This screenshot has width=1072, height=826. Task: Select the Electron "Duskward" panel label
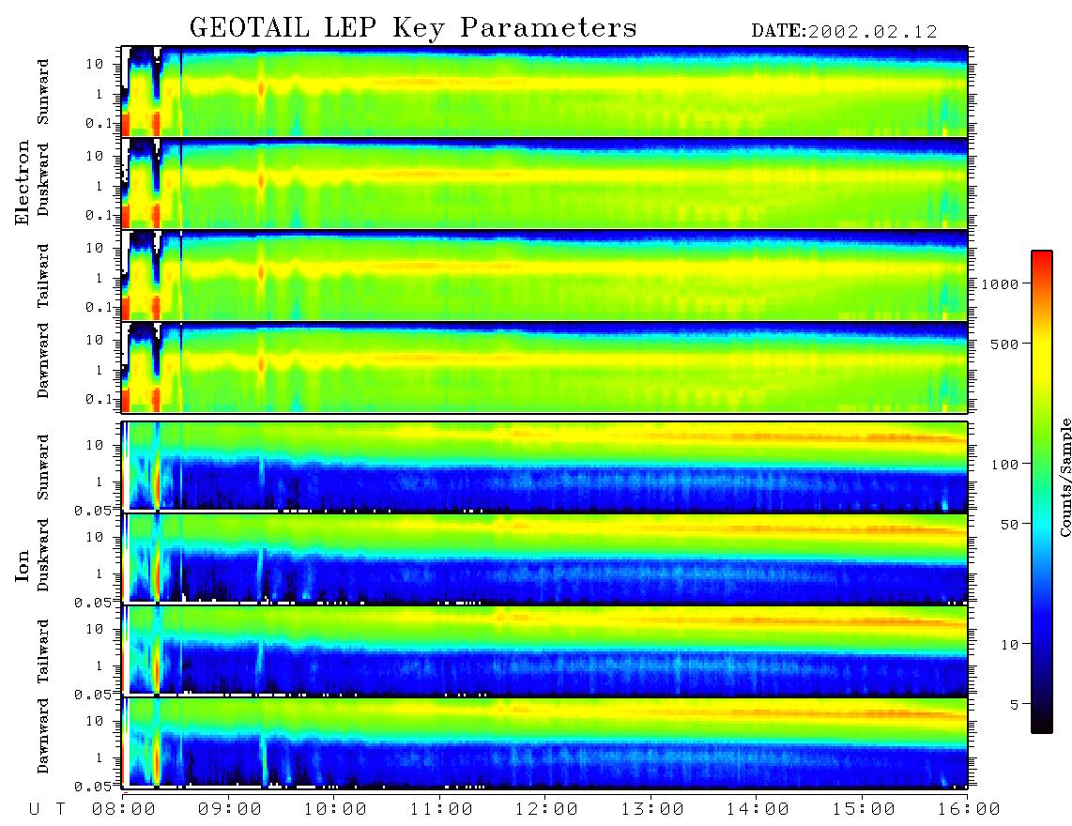43,179
